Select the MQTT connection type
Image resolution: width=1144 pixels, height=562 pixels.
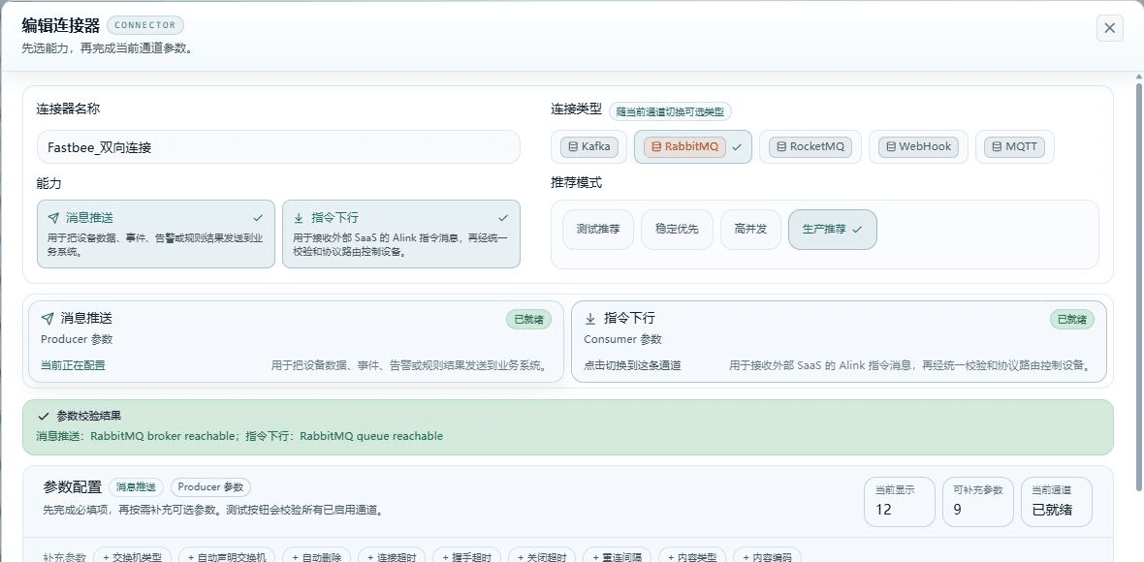click(x=1014, y=146)
